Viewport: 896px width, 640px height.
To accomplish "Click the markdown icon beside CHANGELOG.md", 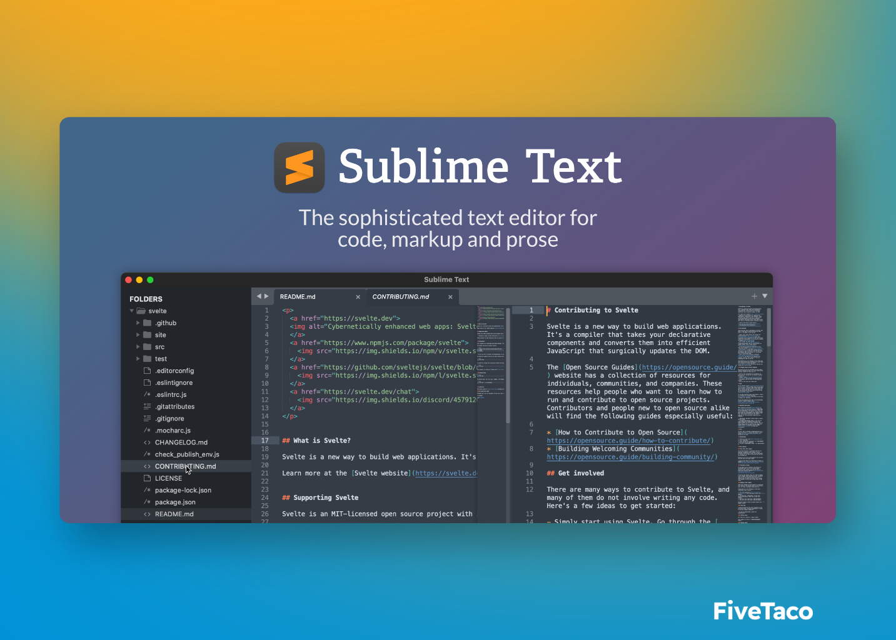I will coord(146,442).
